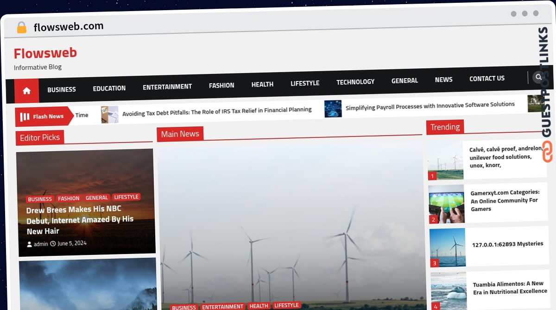This screenshot has width=556, height=310.
Task: Click the padlock icon beside flowsweb.com
Action: tap(21, 28)
